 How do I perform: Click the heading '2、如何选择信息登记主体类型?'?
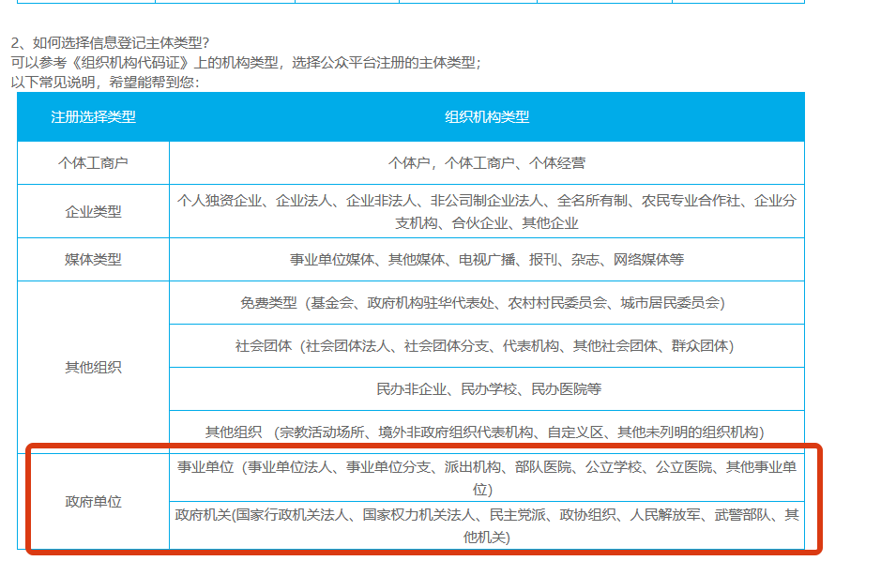(x=110, y=42)
